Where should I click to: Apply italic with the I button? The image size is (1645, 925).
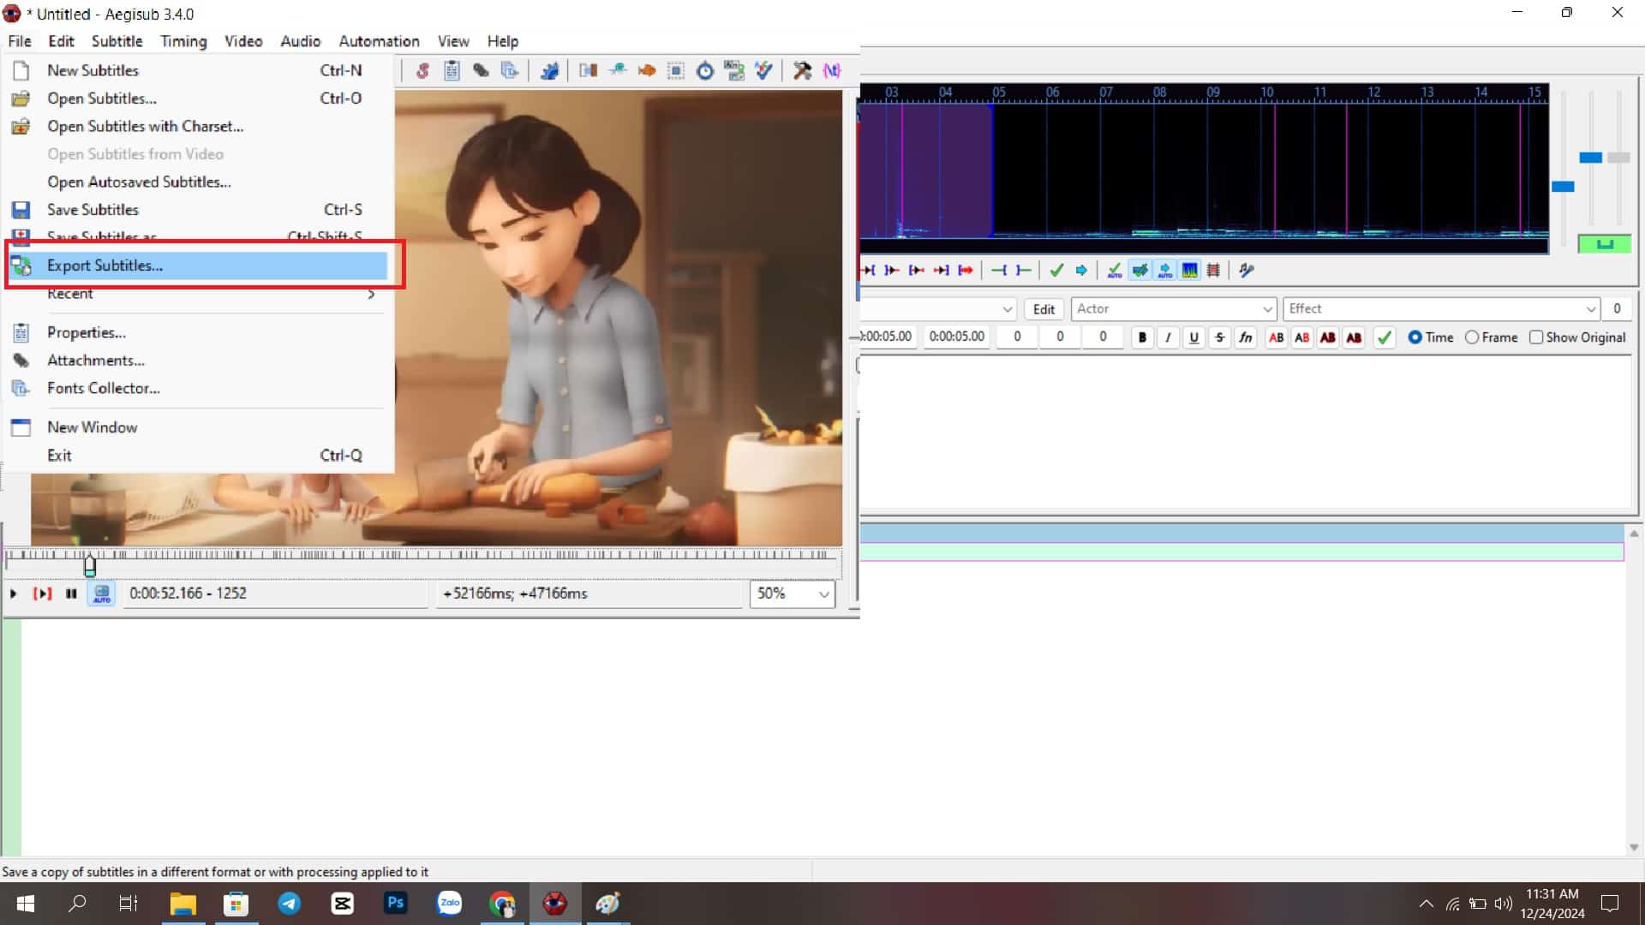[1168, 337]
